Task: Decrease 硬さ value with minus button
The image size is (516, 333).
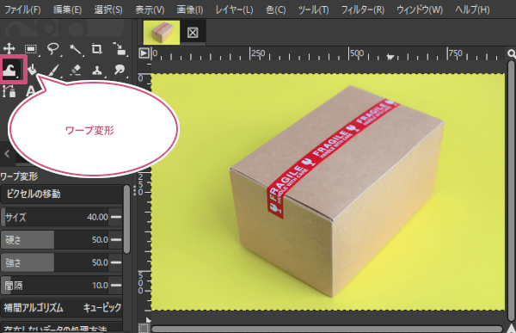Action: 116,240
